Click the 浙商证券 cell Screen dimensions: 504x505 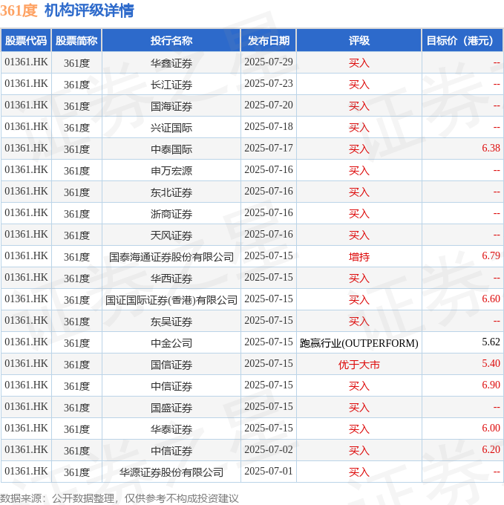(x=171, y=214)
